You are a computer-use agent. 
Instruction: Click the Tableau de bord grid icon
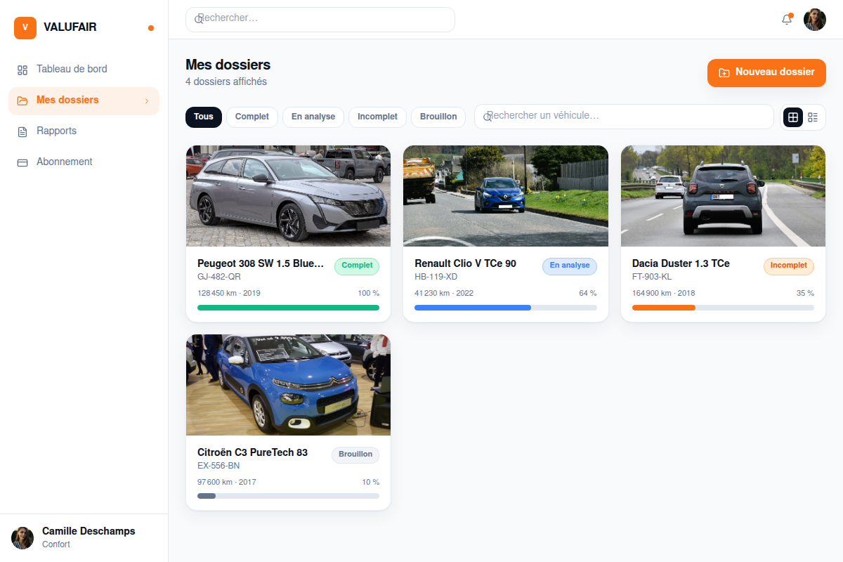tap(22, 70)
